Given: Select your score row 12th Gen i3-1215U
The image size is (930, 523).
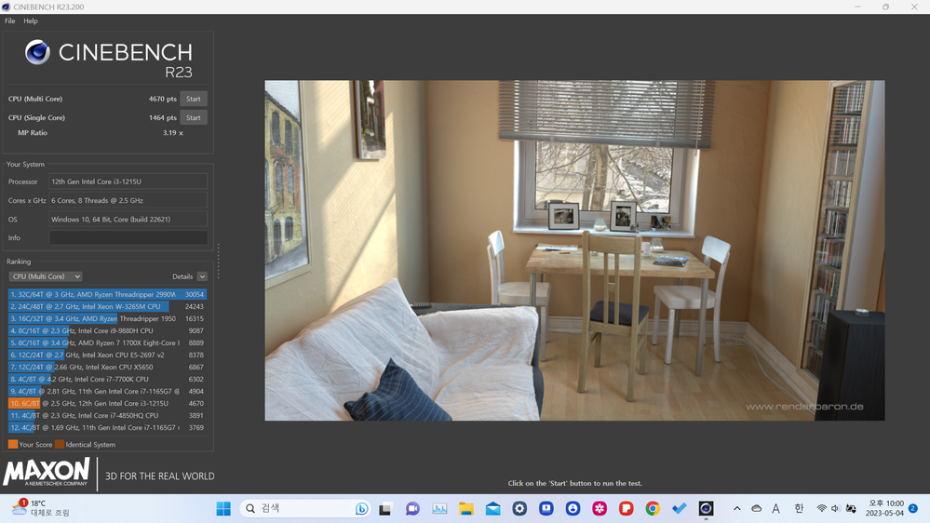Looking at the screenshot, I should (x=107, y=403).
